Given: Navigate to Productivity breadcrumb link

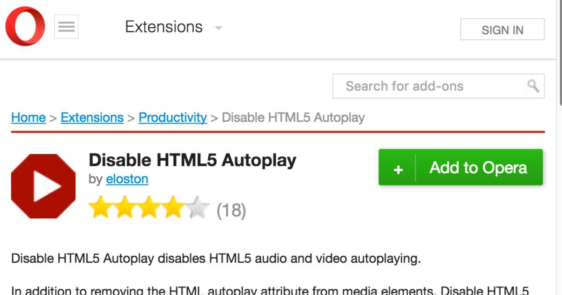Looking at the screenshot, I should (172, 117).
